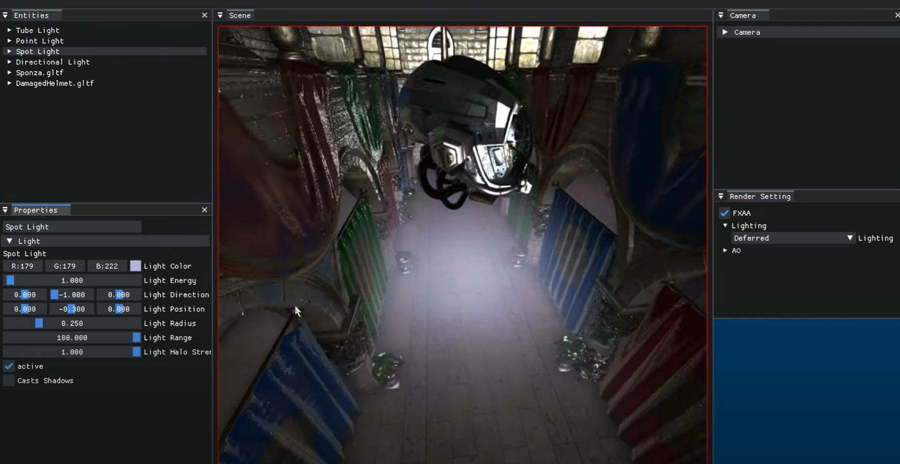Select the Render Setting tab
The height and width of the screenshot is (464, 900).
coord(760,196)
